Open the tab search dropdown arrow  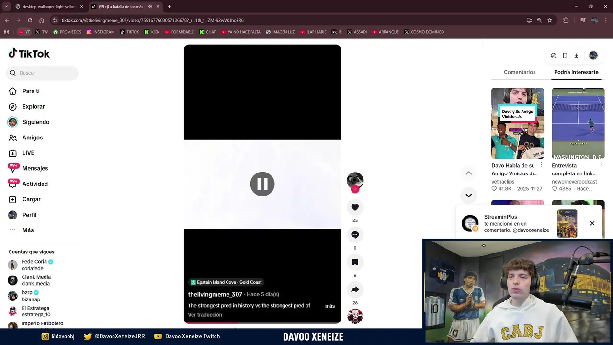[6, 7]
